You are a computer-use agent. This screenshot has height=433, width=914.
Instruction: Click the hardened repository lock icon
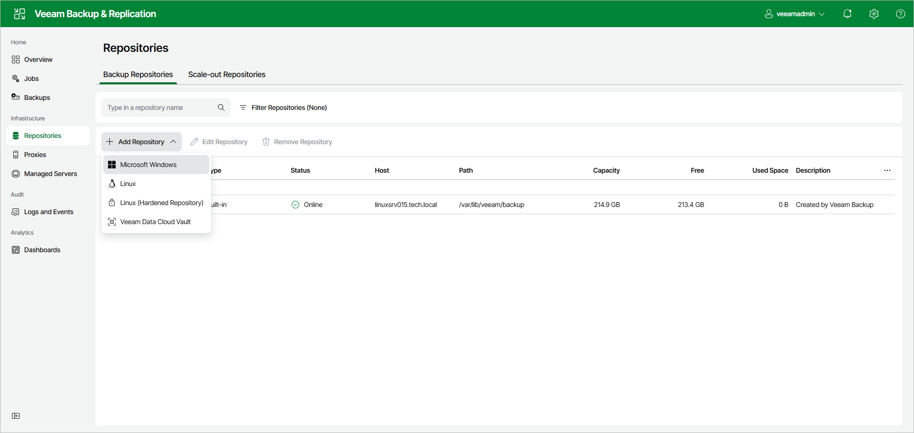tap(112, 203)
